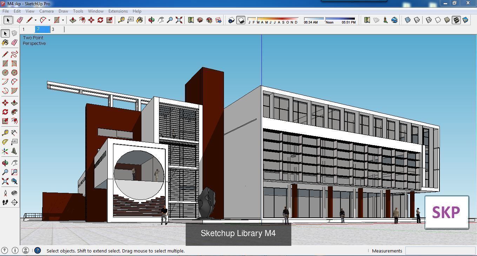The width and height of the screenshot is (477, 256).
Task: Pick the Protractor tool
Action: point(5,142)
